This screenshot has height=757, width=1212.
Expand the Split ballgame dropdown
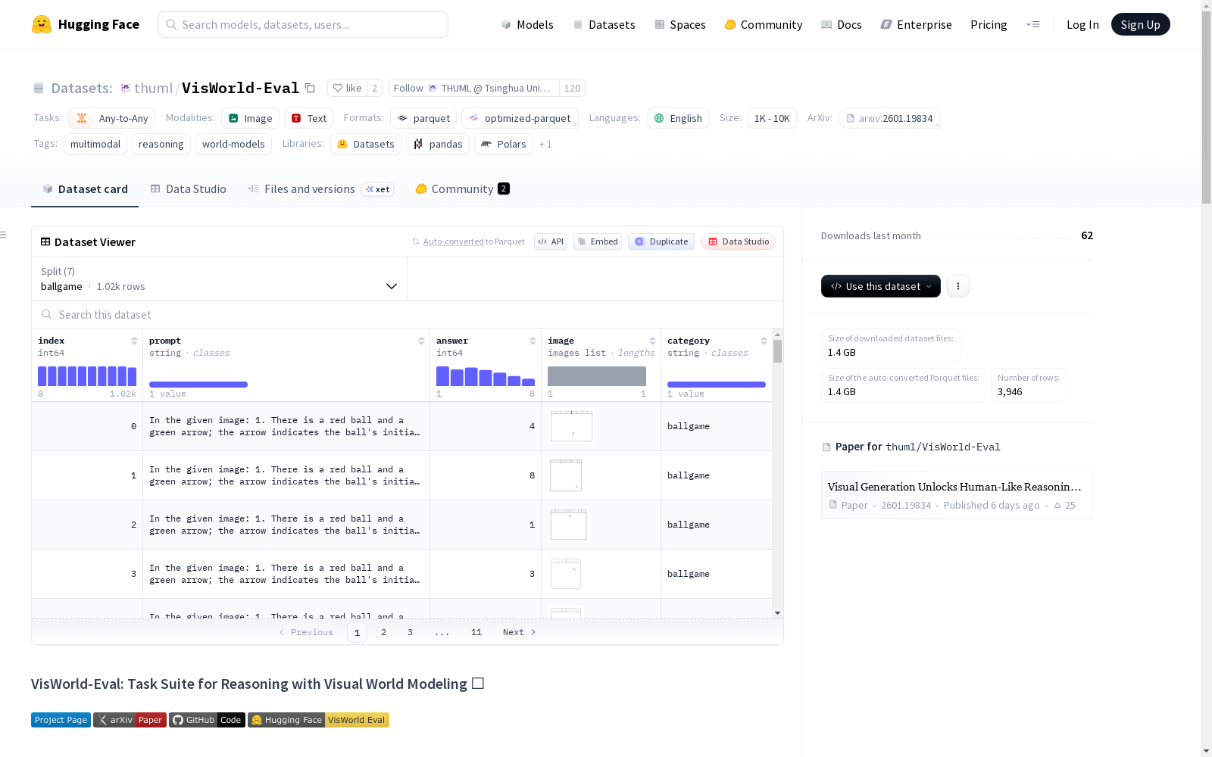[x=219, y=279]
